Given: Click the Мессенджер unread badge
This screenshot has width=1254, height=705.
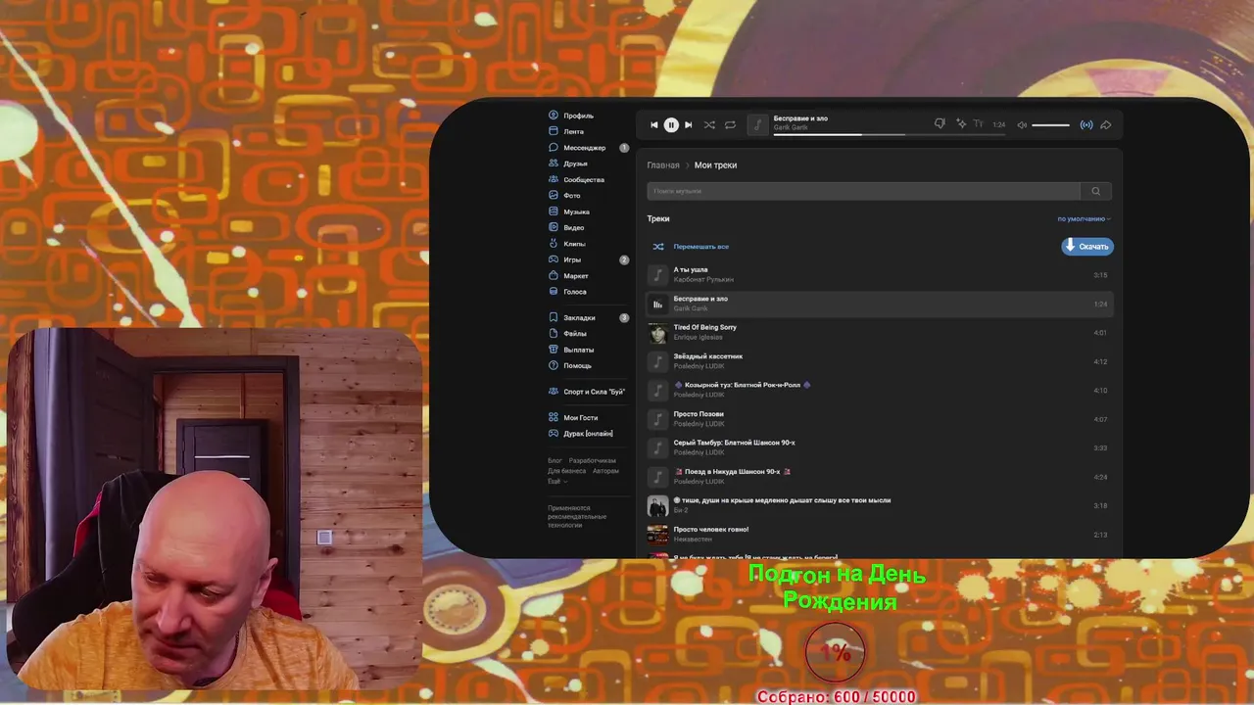Looking at the screenshot, I should pos(624,148).
